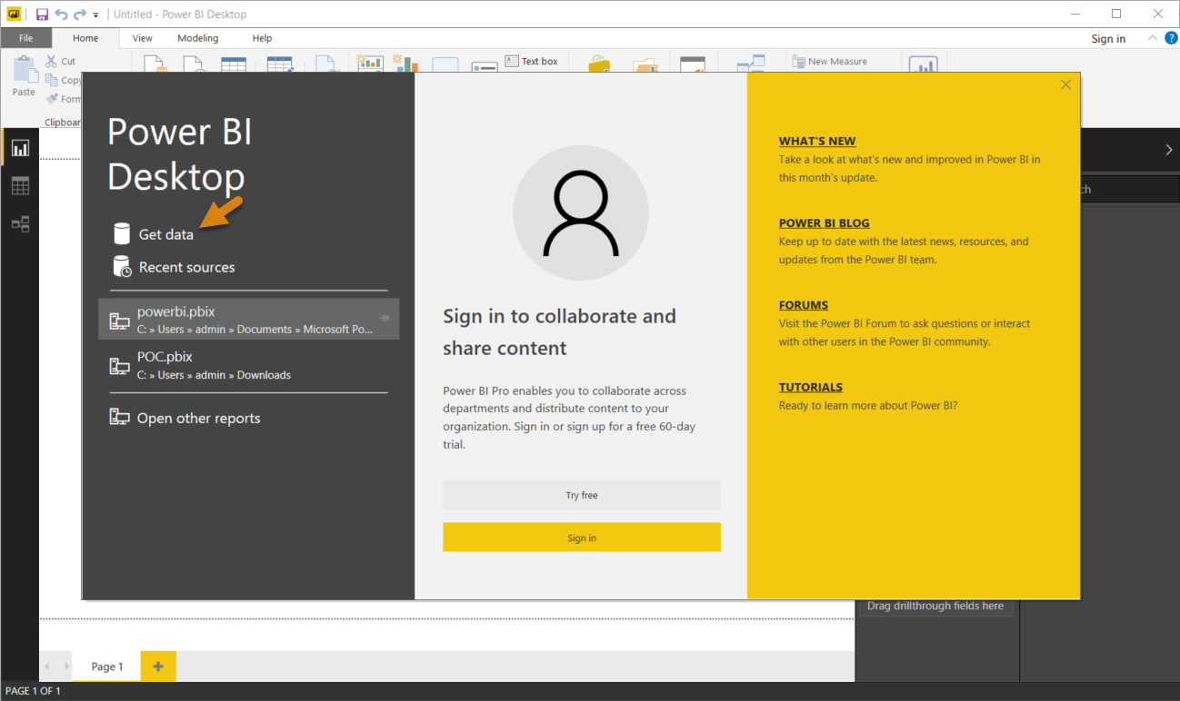The width and height of the screenshot is (1180, 701).
Task: Click Open other reports
Action: coord(185,418)
